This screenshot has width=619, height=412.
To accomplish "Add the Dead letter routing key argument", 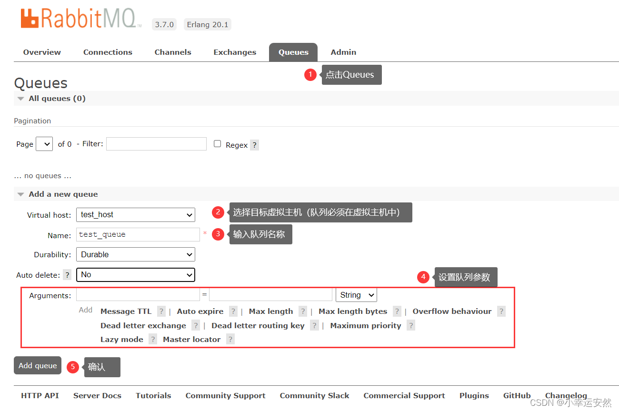I will (x=258, y=326).
